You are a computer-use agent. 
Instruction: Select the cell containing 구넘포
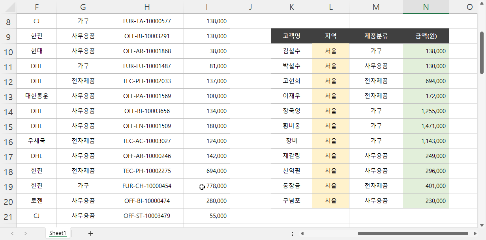tap(291, 201)
